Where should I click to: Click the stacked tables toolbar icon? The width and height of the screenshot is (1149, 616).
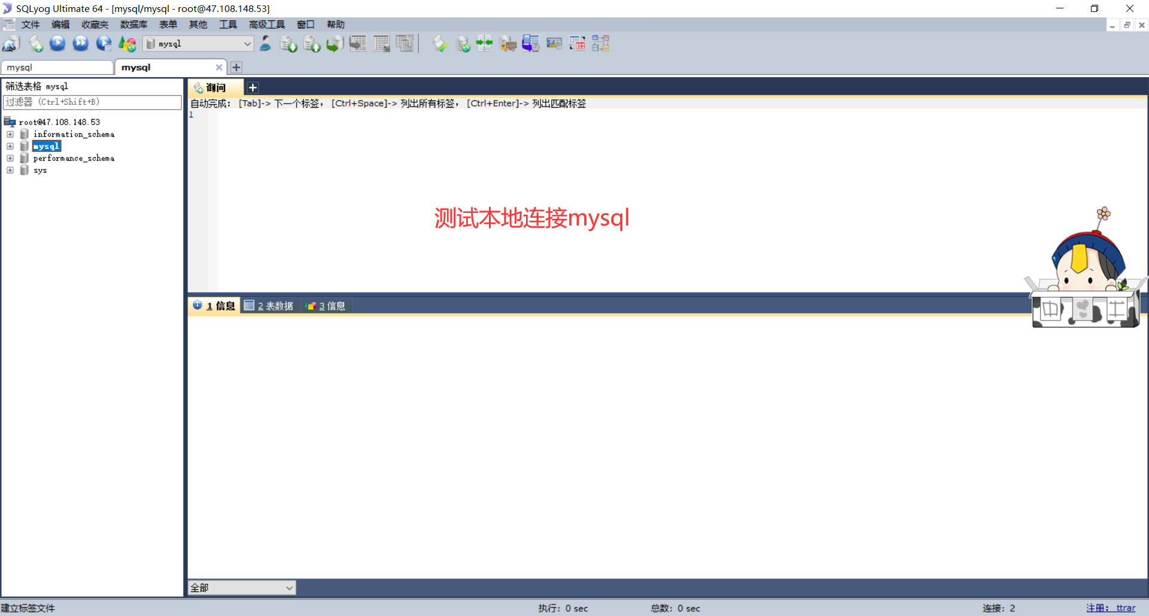click(405, 44)
